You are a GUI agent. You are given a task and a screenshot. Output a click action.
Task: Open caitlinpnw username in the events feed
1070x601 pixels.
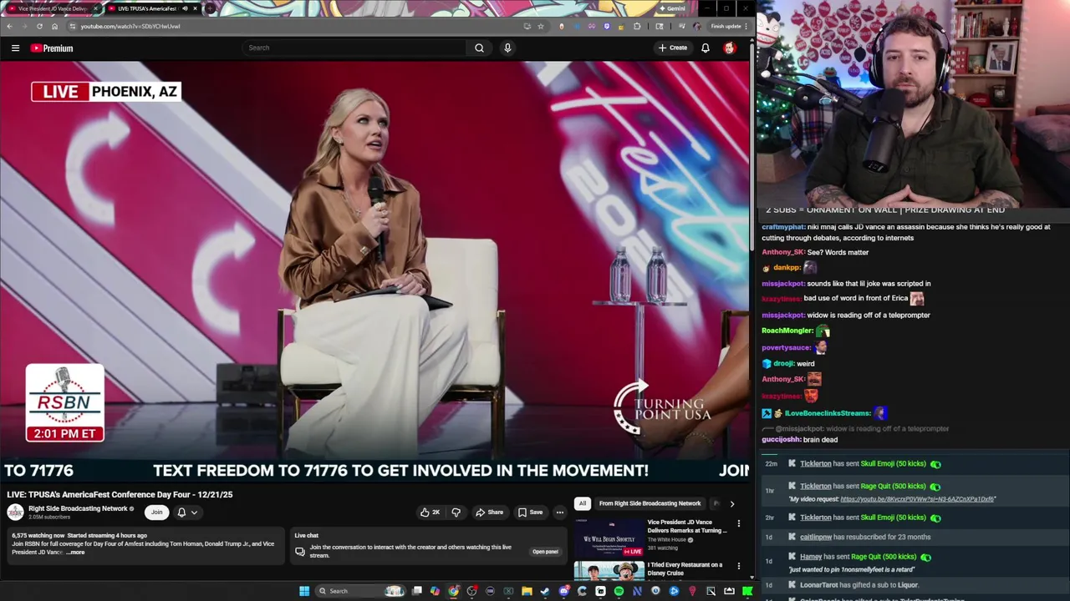[815, 538]
